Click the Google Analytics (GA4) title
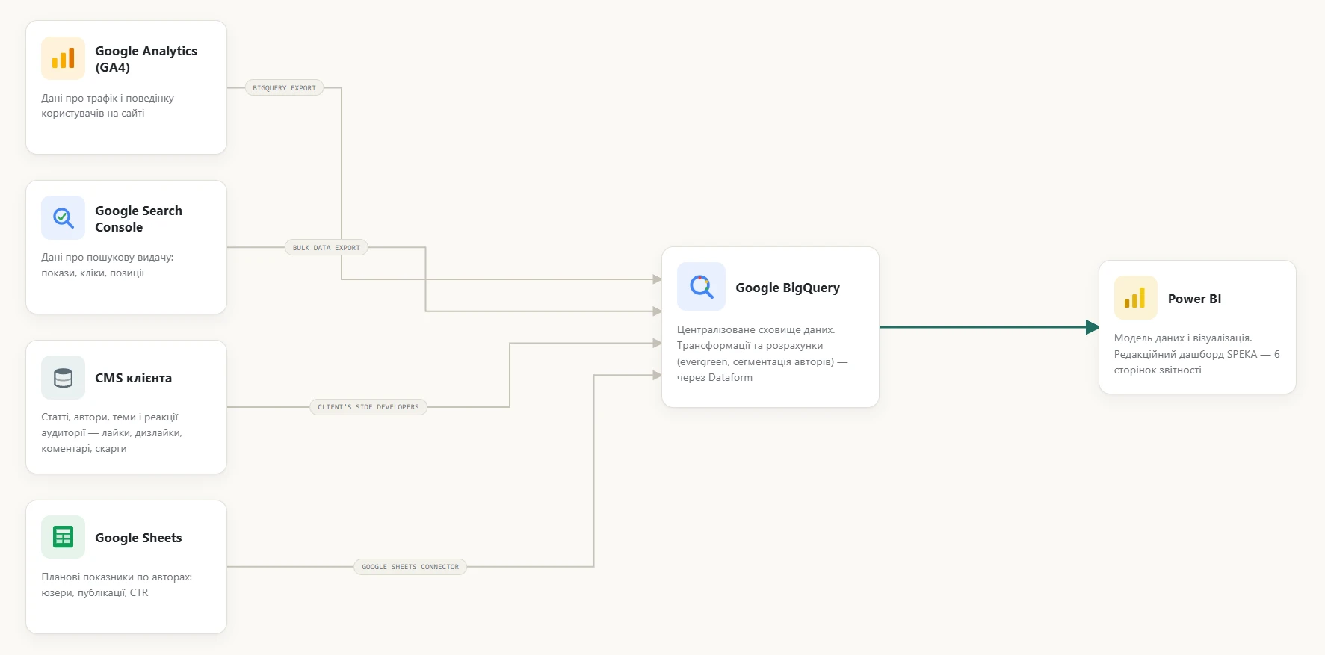 146,59
